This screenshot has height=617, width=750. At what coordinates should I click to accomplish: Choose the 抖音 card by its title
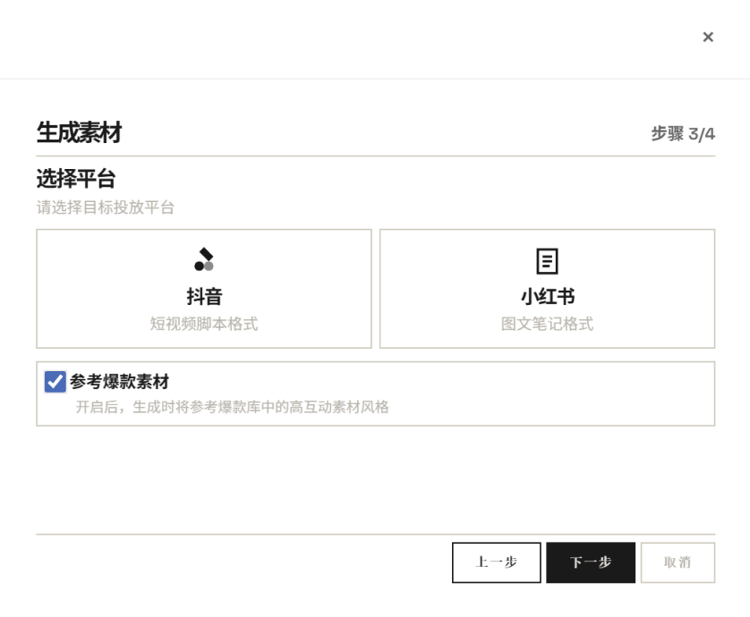pyautogui.click(x=204, y=296)
